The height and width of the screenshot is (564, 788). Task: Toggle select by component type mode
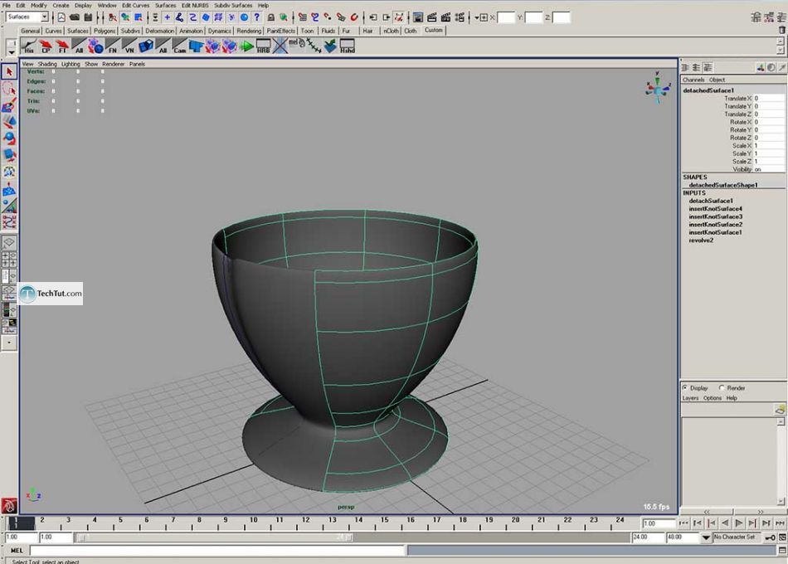point(139,17)
